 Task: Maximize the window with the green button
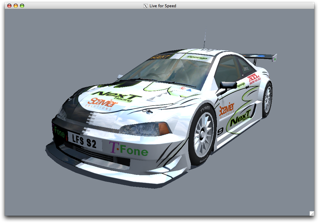coord(22,6)
